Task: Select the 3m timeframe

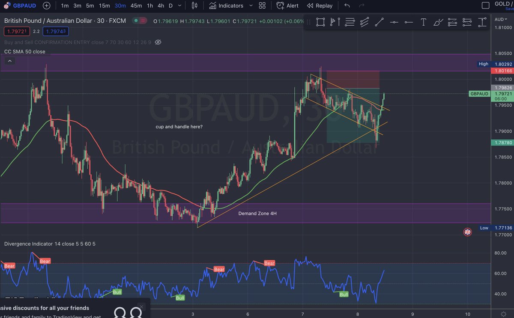Action: click(x=77, y=6)
